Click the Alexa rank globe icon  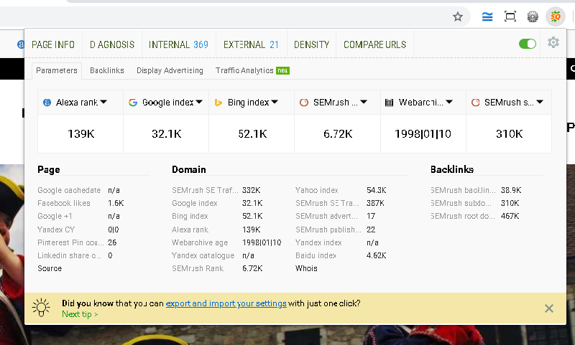click(47, 103)
